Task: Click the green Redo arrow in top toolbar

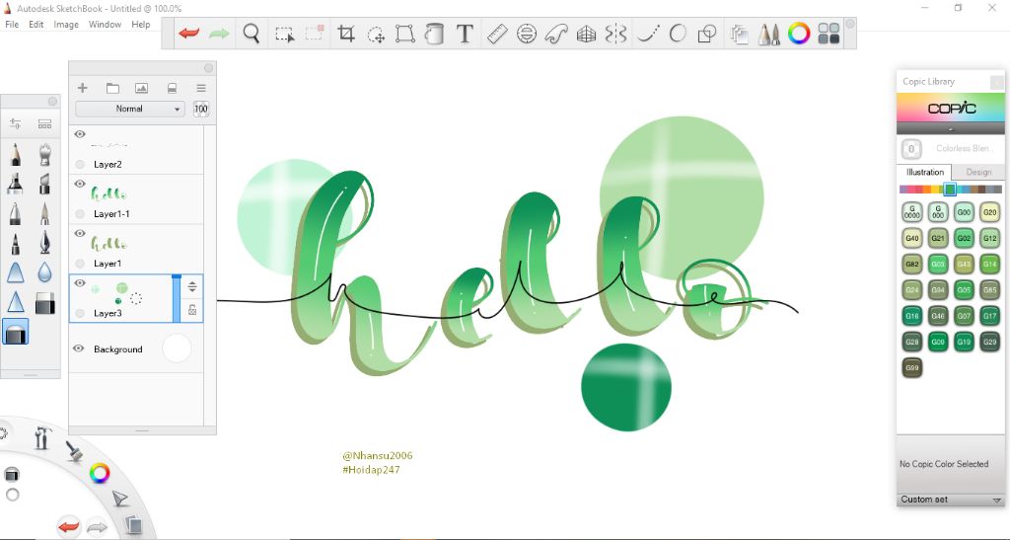Action: tap(219, 34)
